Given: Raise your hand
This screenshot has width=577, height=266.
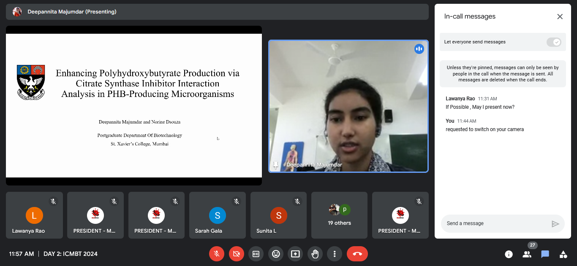Looking at the screenshot, I should 315,254.
